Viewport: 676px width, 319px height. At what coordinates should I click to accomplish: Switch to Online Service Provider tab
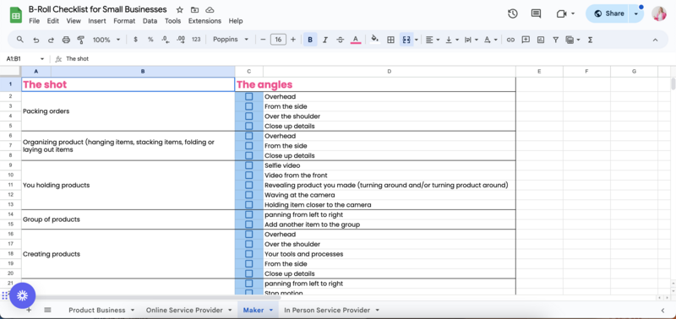[184, 310]
